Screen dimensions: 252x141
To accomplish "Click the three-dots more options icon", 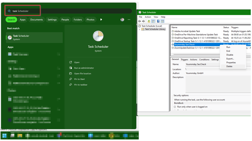I will coord(129,20).
